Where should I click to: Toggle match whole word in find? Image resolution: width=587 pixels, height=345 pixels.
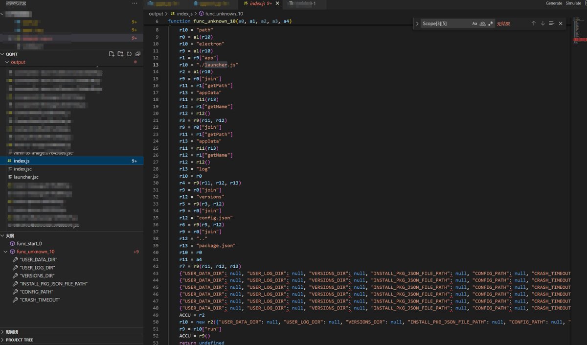(483, 23)
